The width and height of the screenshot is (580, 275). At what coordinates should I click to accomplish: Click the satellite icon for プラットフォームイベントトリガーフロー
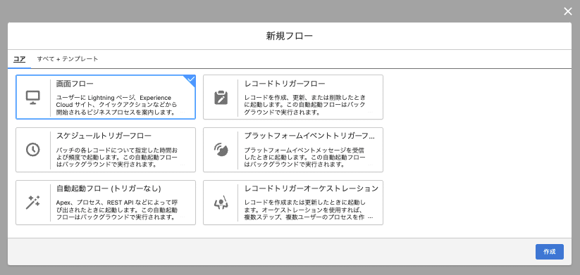[x=221, y=150]
